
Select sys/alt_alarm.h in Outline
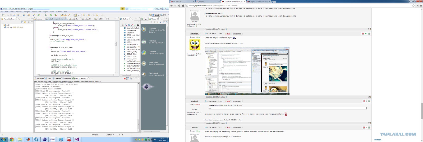coord(131,44)
